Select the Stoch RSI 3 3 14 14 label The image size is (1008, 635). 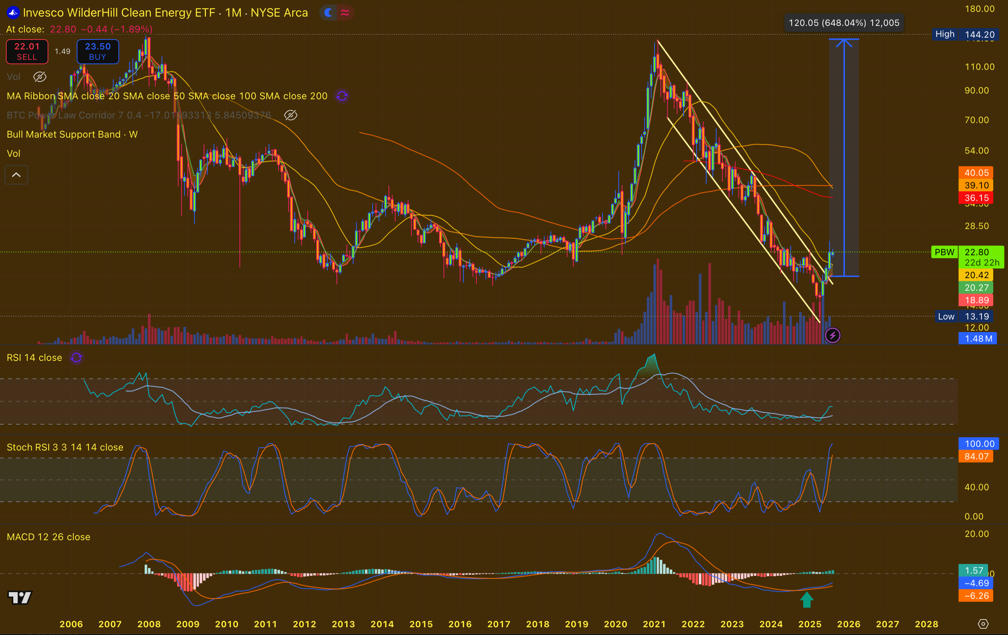(65, 447)
